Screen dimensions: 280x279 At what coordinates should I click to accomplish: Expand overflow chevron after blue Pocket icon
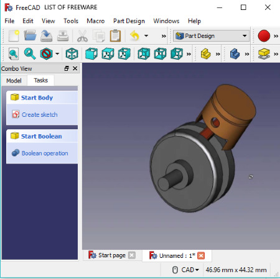click(x=246, y=54)
